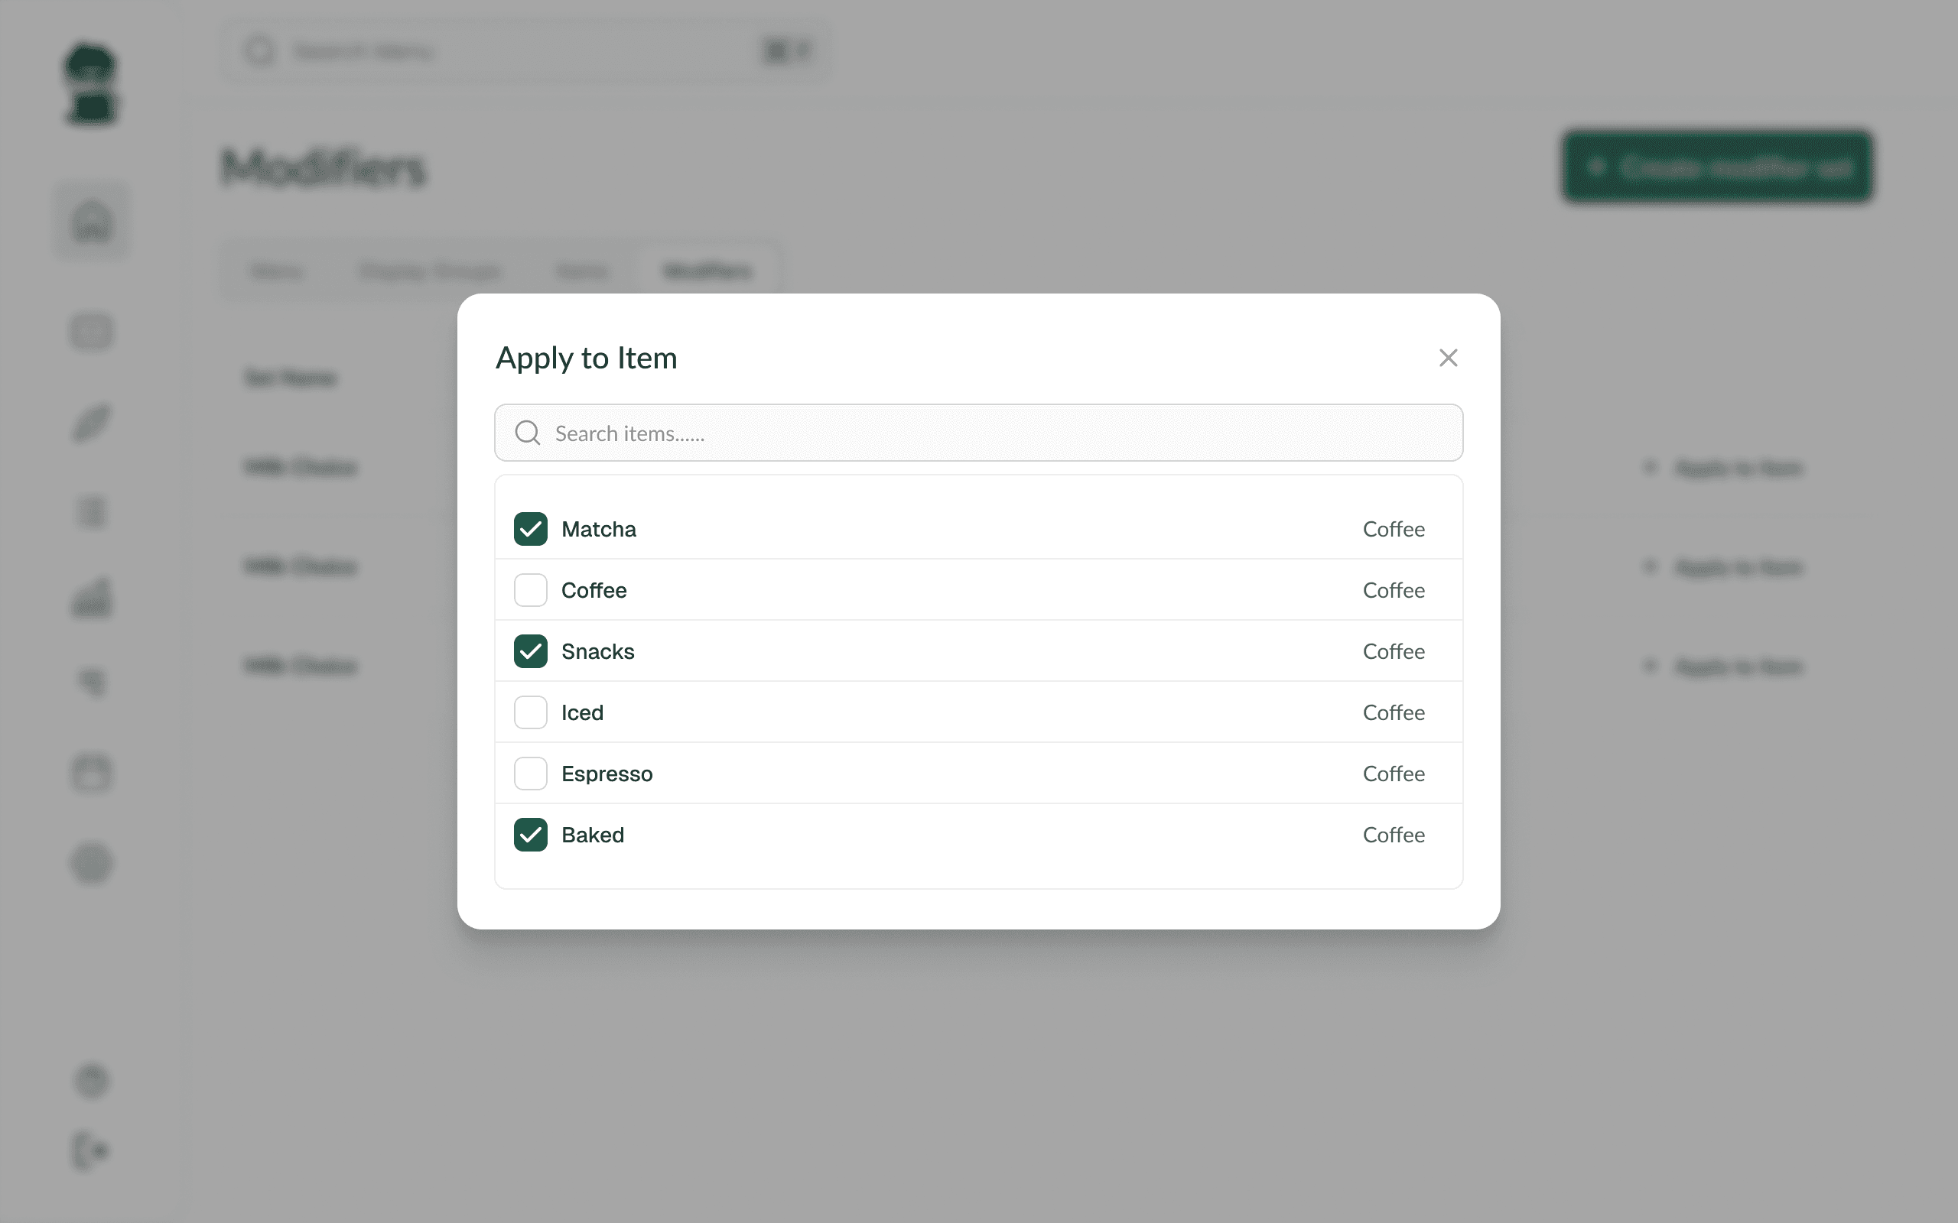Click the magnifier icon inside the modal search bar

528,433
